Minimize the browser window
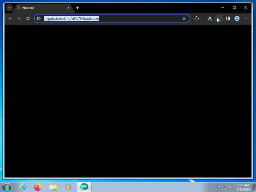Viewport: 256px width, 192px height. [223, 7]
